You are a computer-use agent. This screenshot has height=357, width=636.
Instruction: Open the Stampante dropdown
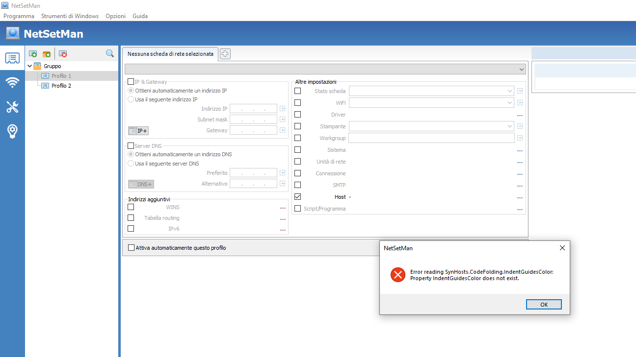tap(431, 126)
